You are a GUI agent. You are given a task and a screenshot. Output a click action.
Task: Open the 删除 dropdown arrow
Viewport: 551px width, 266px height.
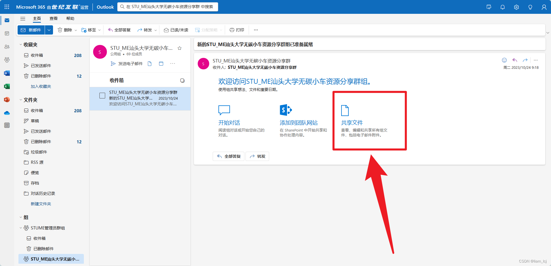point(76,30)
